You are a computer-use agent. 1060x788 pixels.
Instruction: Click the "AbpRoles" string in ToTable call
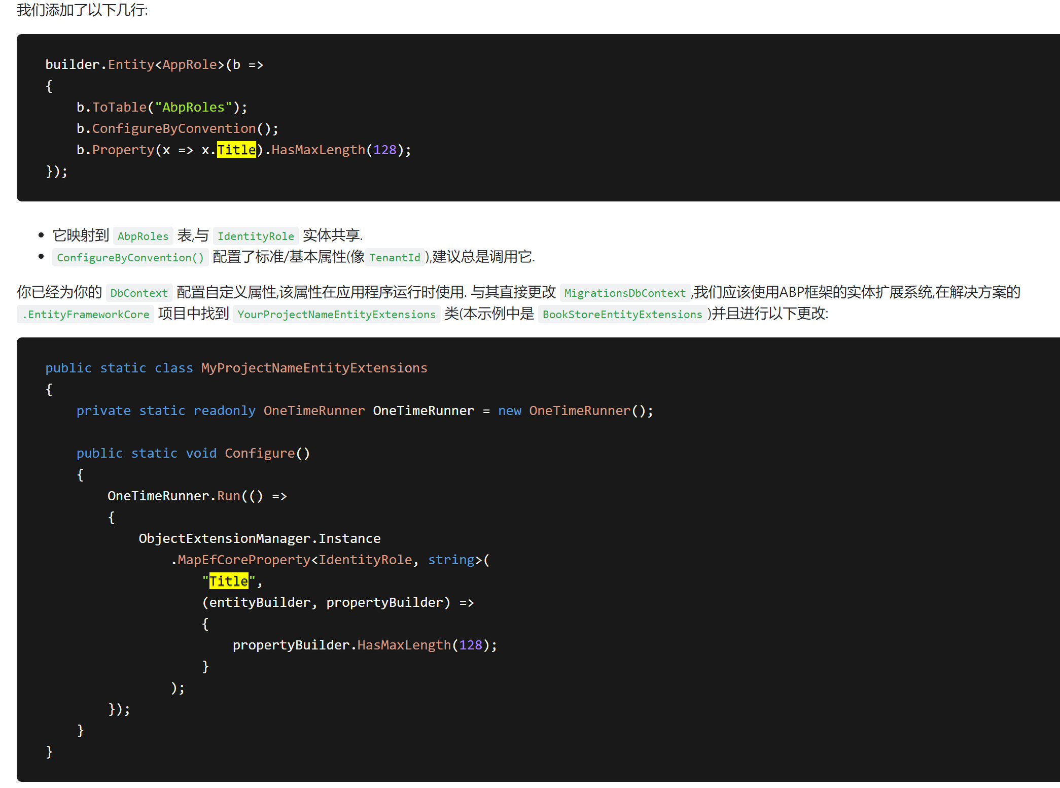(x=193, y=107)
